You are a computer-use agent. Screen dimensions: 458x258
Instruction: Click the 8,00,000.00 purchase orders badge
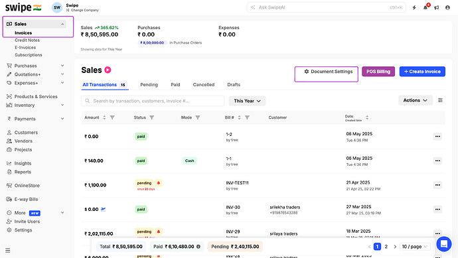click(152, 42)
